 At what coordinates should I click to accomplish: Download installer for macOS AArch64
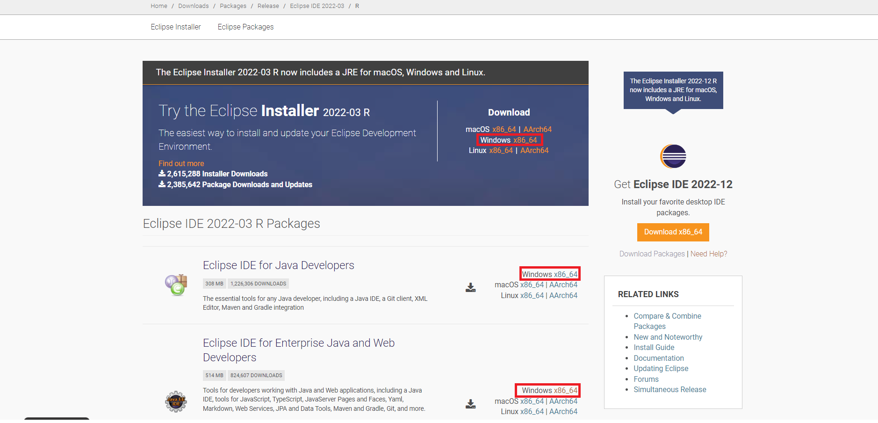tap(538, 129)
